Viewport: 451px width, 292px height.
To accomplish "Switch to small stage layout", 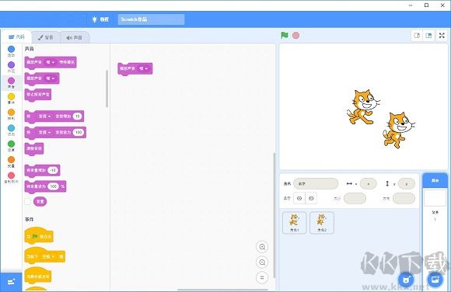I will pyautogui.click(x=417, y=36).
